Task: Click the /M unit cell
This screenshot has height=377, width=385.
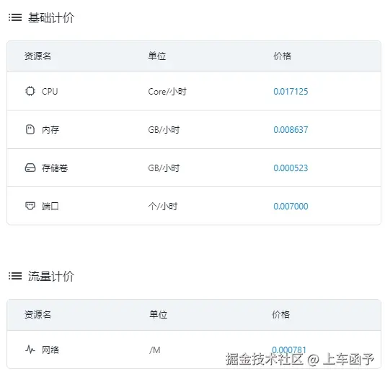Action: (x=155, y=350)
